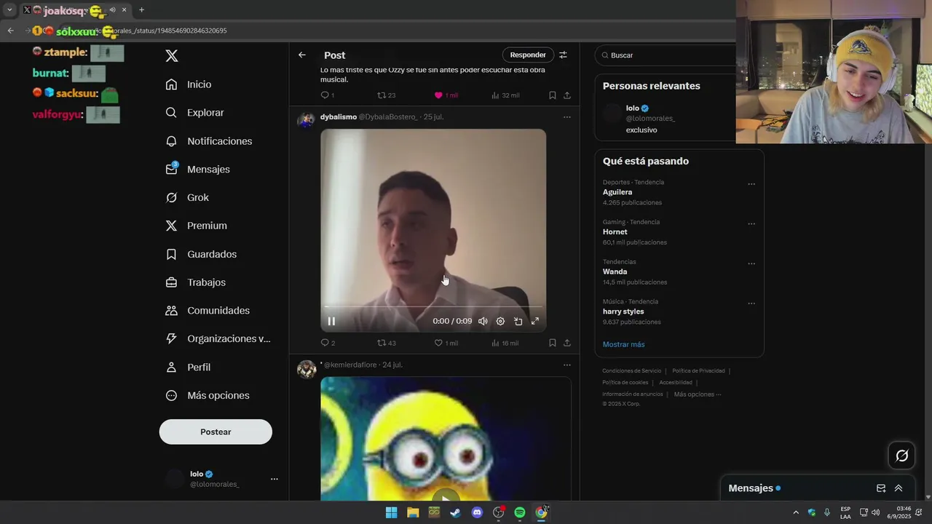
Task: Open account menu dots beside lolo
Action: click(x=275, y=479)
